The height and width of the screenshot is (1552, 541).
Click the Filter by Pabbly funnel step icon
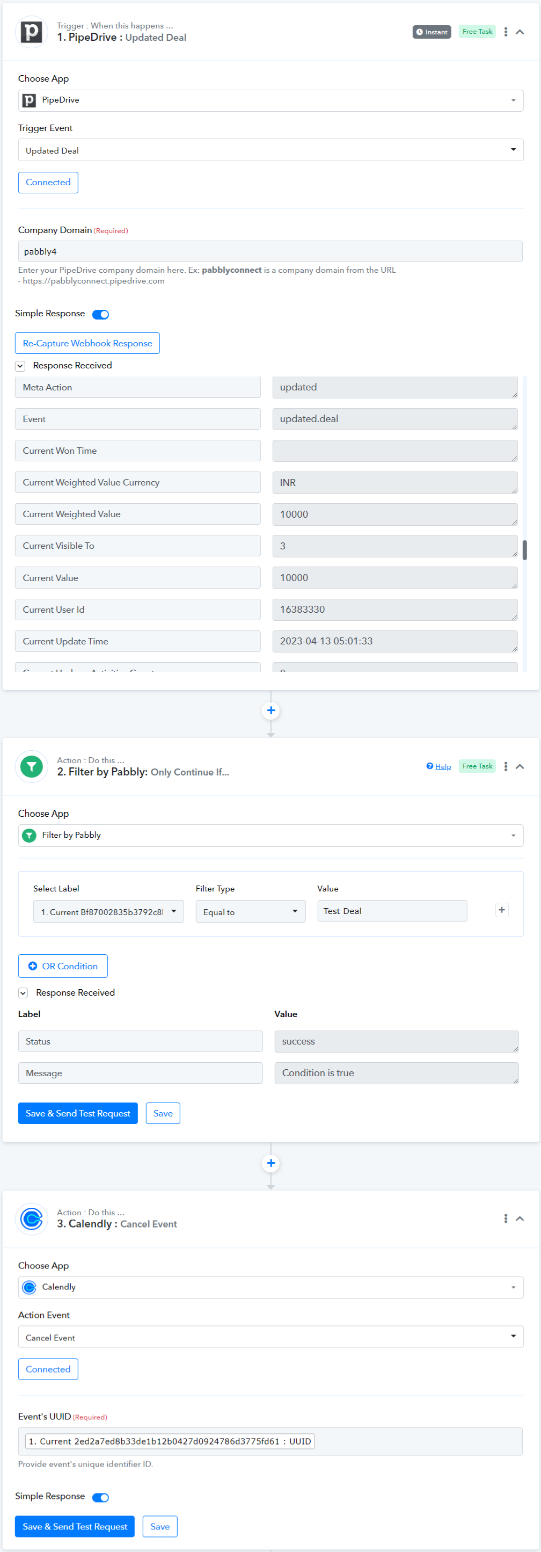[x=31, y=766]
